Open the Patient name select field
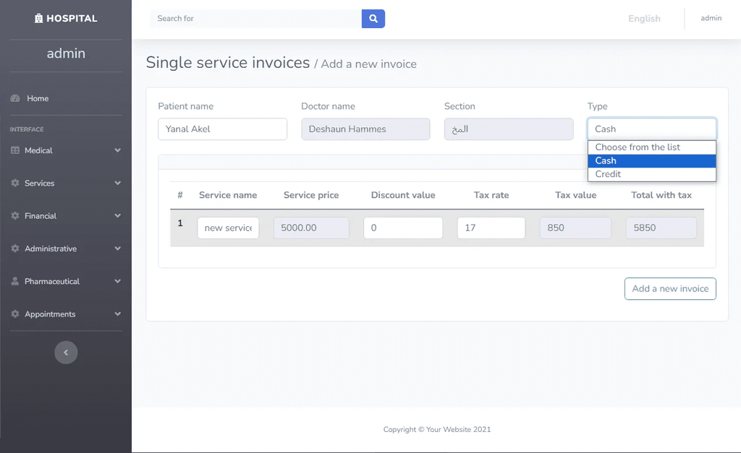 [x=223, y=129]
